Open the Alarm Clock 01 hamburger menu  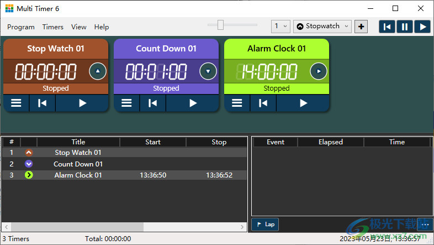tap(237, 103)
